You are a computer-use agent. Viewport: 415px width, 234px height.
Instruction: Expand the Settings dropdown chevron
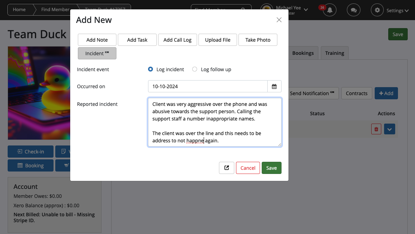point(406,11)
